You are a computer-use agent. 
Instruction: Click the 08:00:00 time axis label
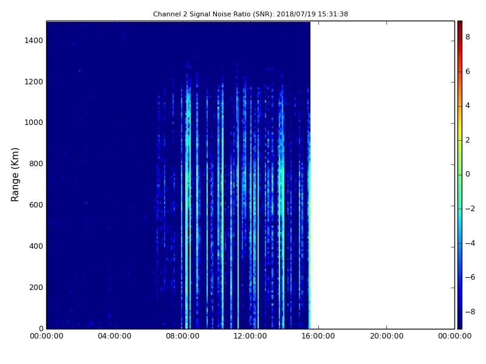tap(183, 336)
